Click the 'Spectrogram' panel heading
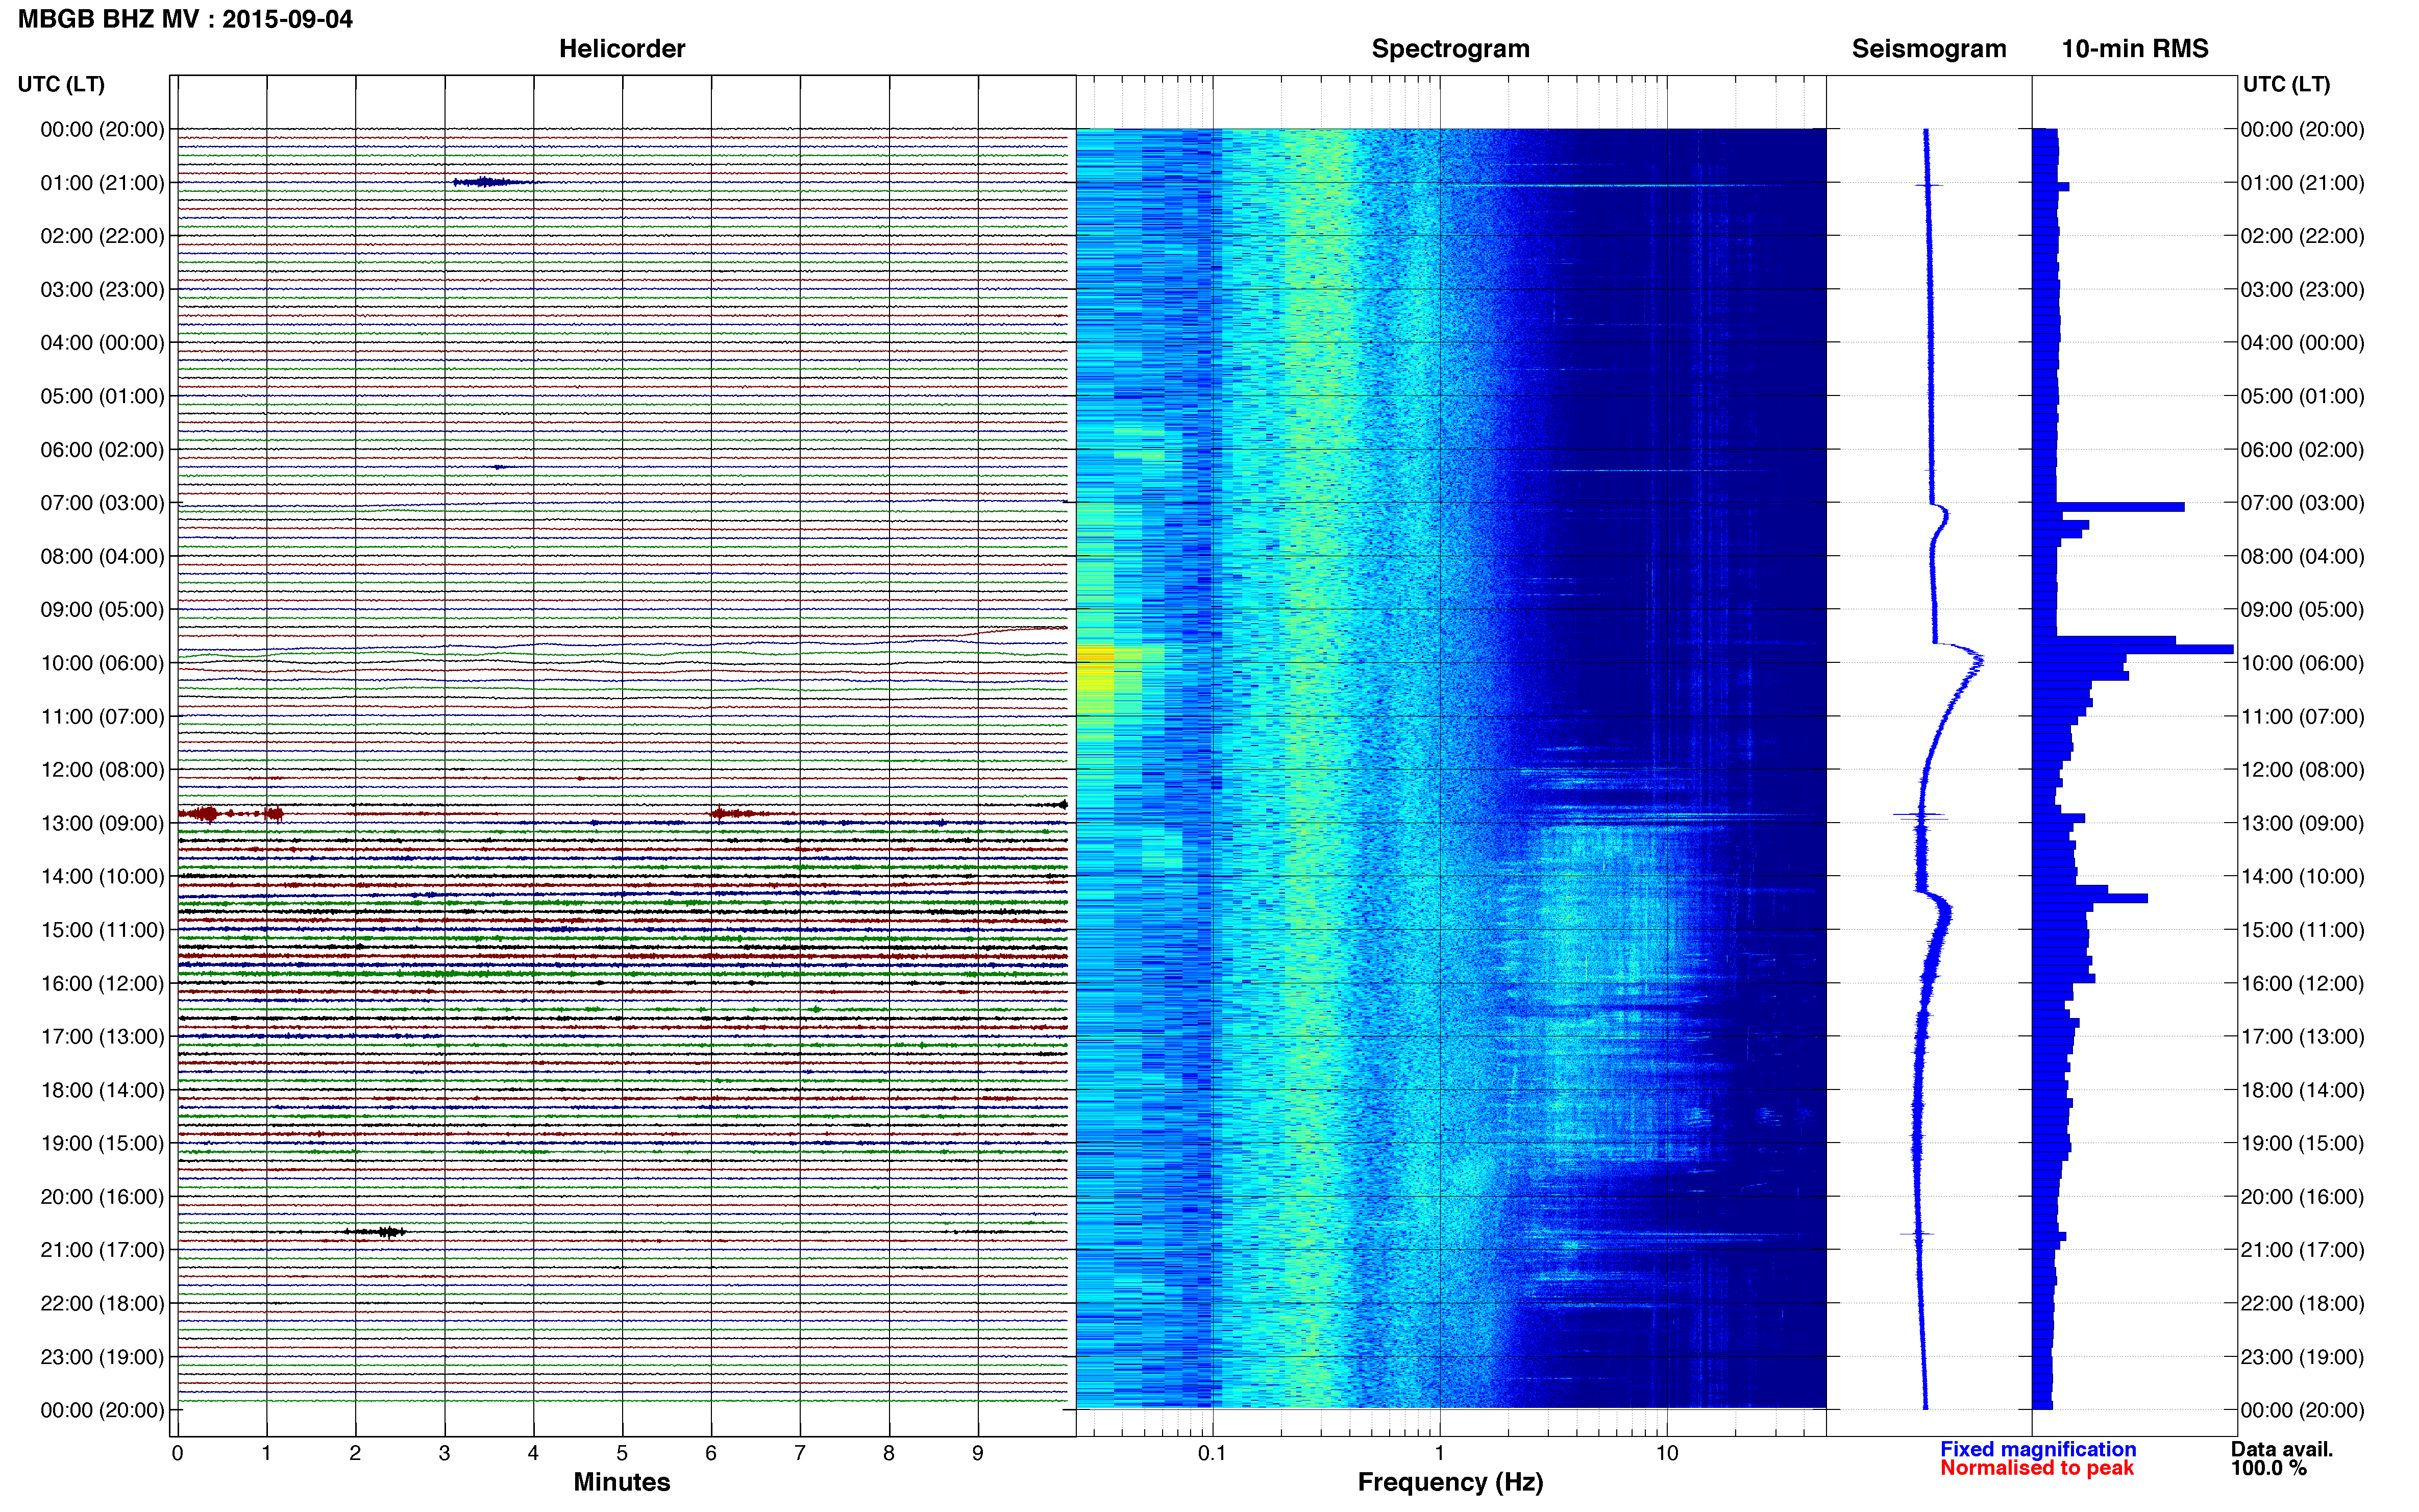Viewport: 2419px width, 1512px height. pyautogui.click(x=1450, y=49)
